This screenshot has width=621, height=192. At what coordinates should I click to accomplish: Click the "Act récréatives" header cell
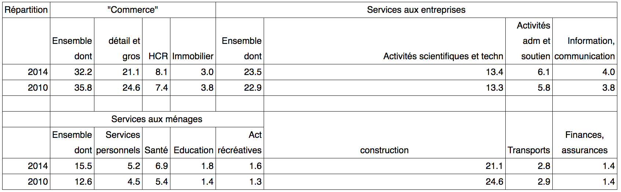pyautogui.click(x=239, y=143)
